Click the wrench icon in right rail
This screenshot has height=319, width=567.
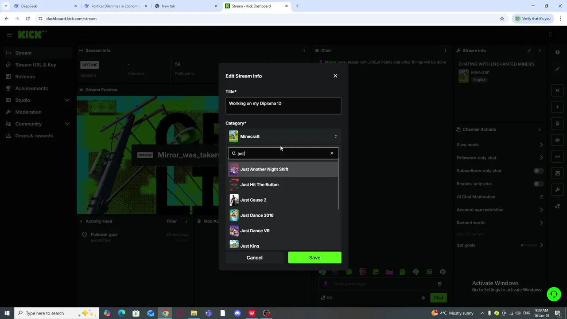pos(558,190)
